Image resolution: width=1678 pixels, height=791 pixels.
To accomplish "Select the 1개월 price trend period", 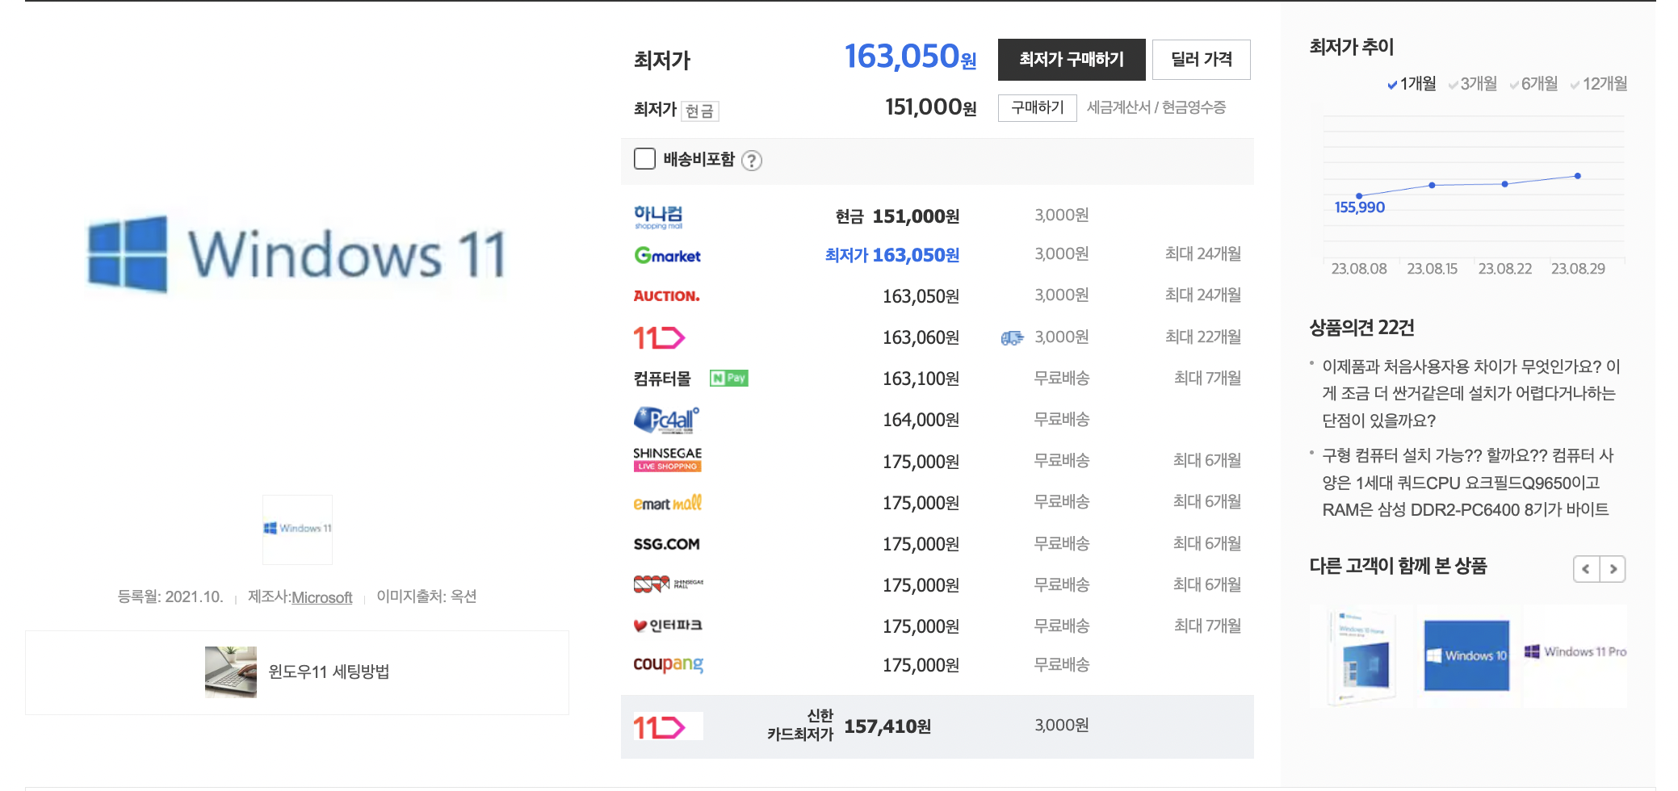I will [1411, 84].
